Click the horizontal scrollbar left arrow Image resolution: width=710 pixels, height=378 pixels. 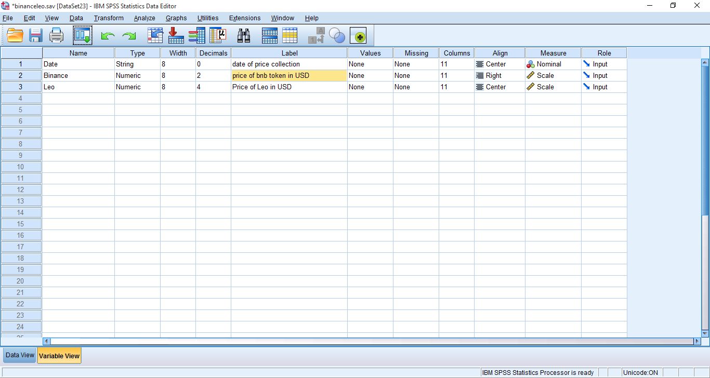coord(46,341)
